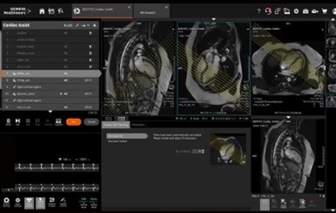
Task: Click the Skip step icon
Action: (x=18, y=121)
